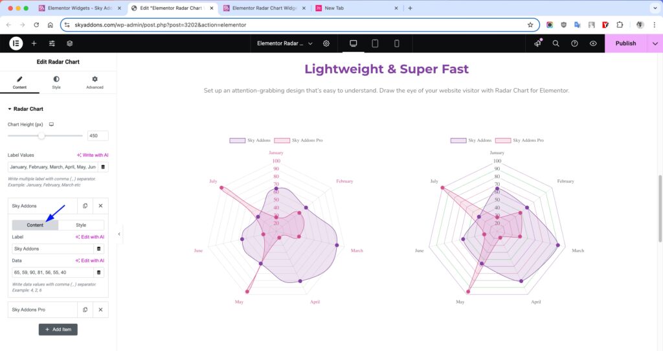Toggle Sky Addons Pro legend in left chart
The width and height of the screenshot is (663, 351).
pyautogui.click(x=298, y=141)
